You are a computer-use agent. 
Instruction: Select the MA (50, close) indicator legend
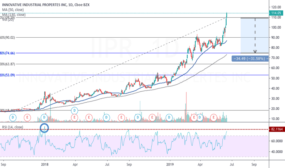coord(13,10)
